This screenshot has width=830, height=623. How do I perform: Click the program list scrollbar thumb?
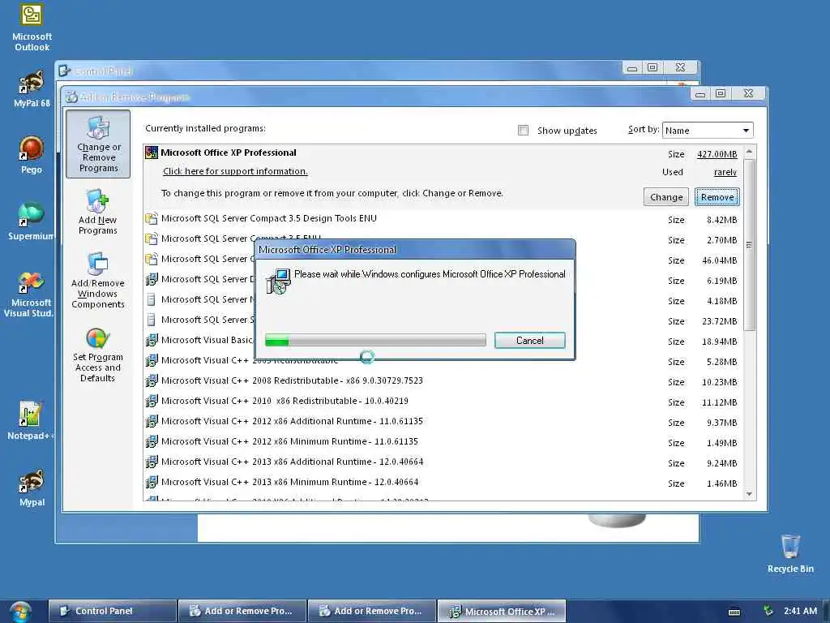point(749,244)
